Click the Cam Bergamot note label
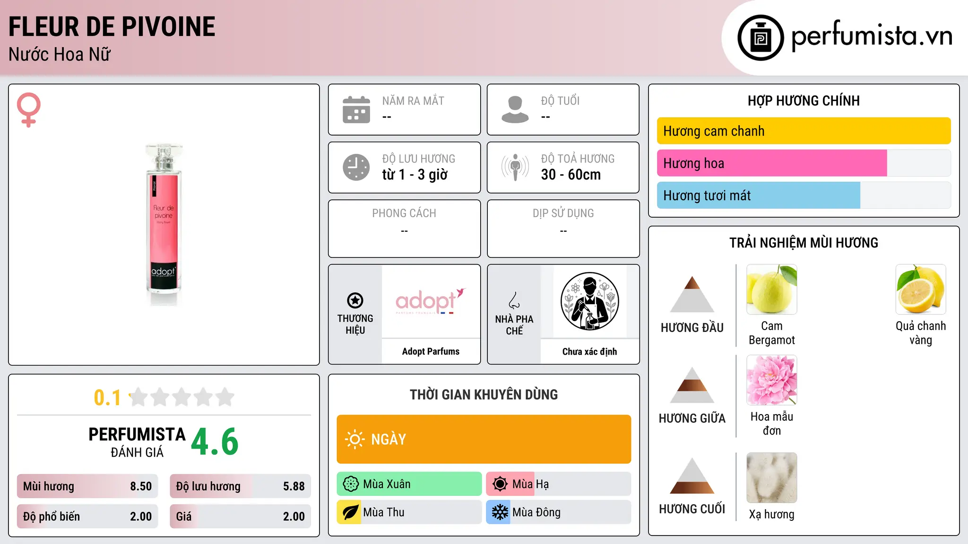Screen dimensions: 968x544 click(772, 333)
